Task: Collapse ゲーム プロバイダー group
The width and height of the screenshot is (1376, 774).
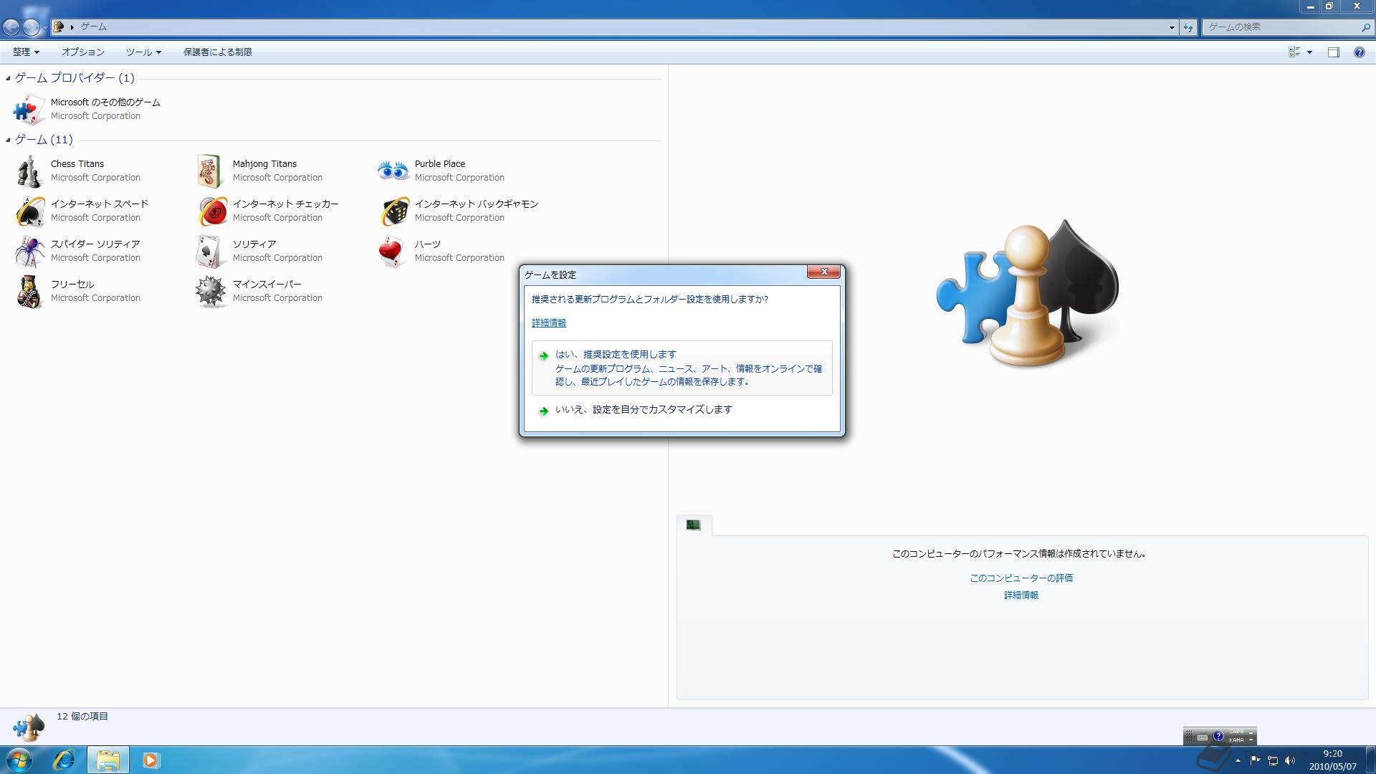Action: (8, 78)
